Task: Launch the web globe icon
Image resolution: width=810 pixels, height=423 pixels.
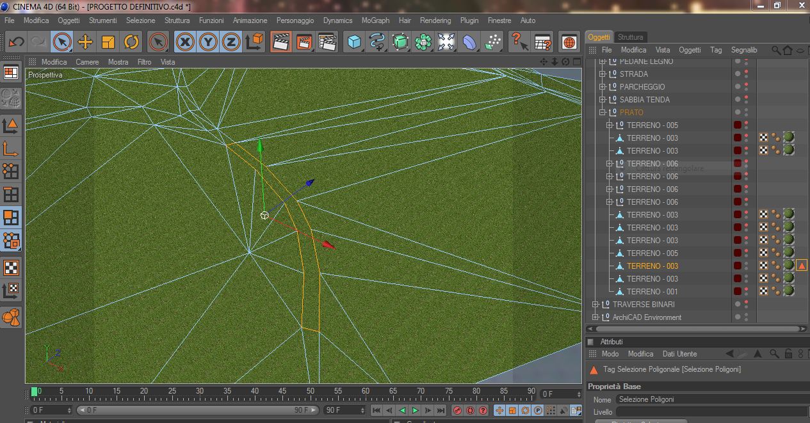Action: tap(569, 42)
